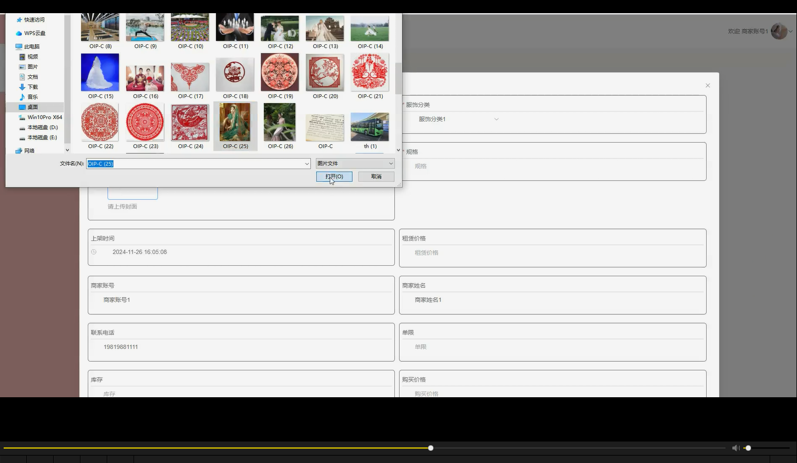Open the 文档 folder in sidebar
797x463 pixels.
point(28,77)
